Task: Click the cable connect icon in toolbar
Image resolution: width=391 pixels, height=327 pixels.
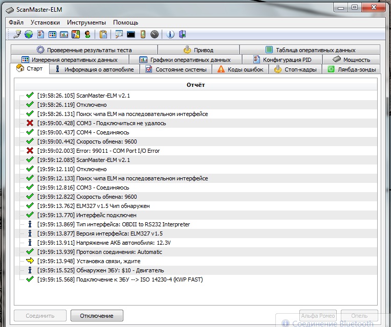Action: [x=16, y=34]
